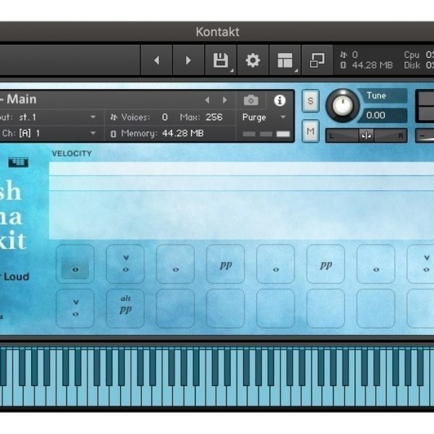This screenshot has height=434, width=434.
Task: Open the save floppy-disk menu
Action: point(221,60)
